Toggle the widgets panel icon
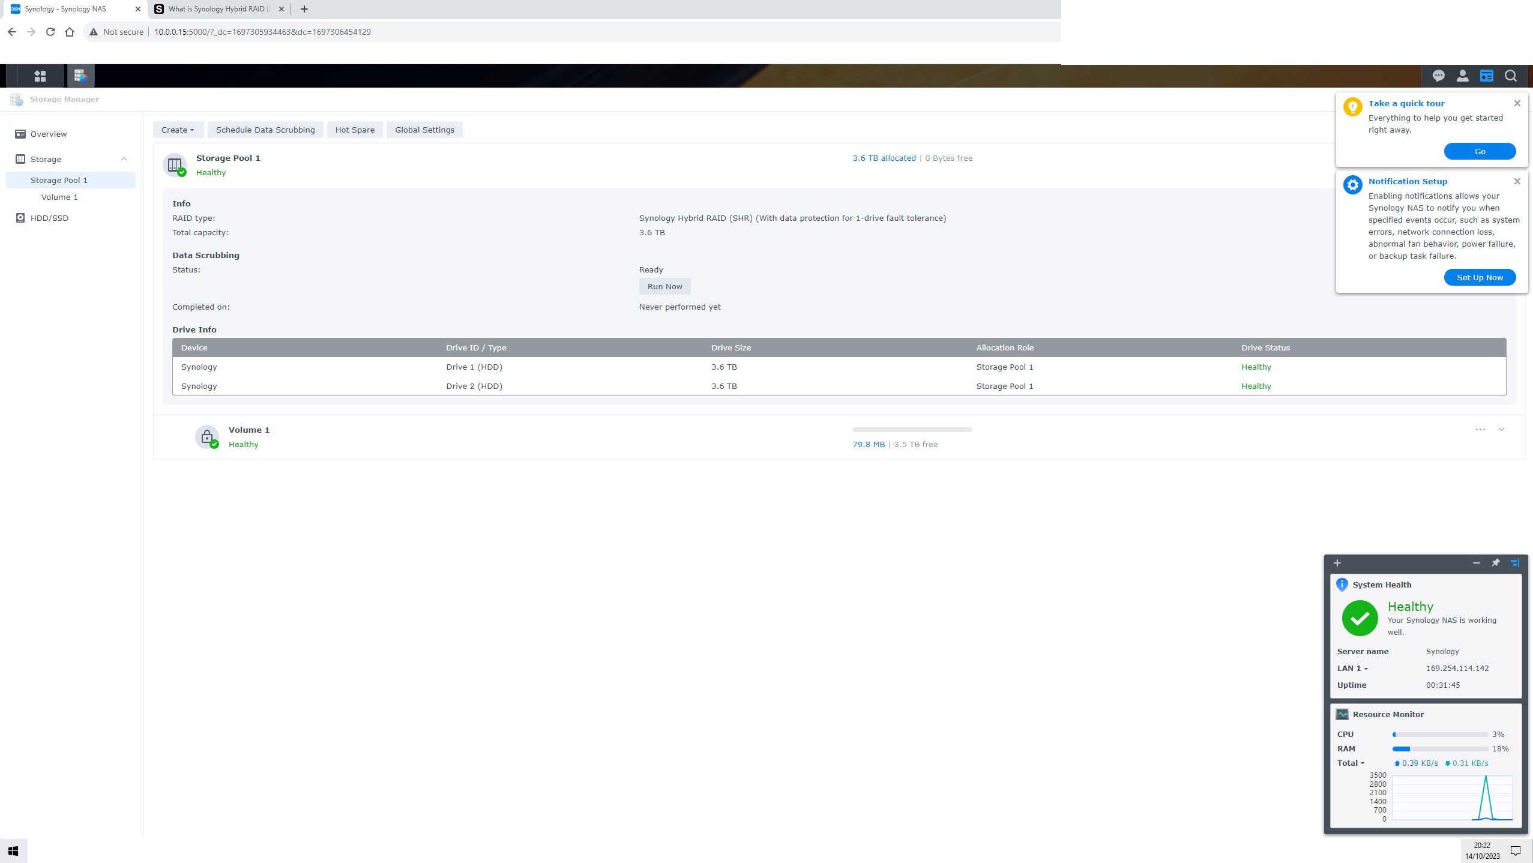This screenshot has width=1533, height=863. (x=1486, y=76)
